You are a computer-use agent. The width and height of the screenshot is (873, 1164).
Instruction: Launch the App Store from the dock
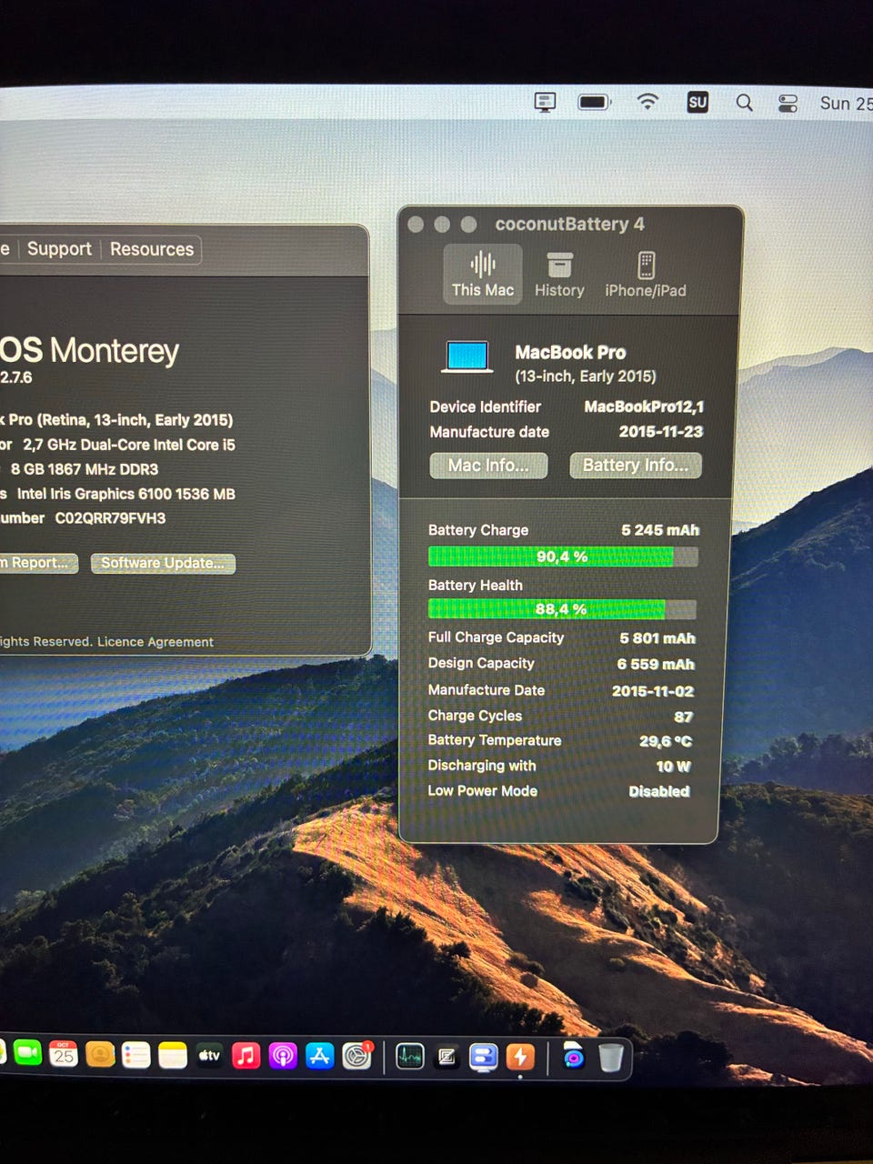(319, 1056)
